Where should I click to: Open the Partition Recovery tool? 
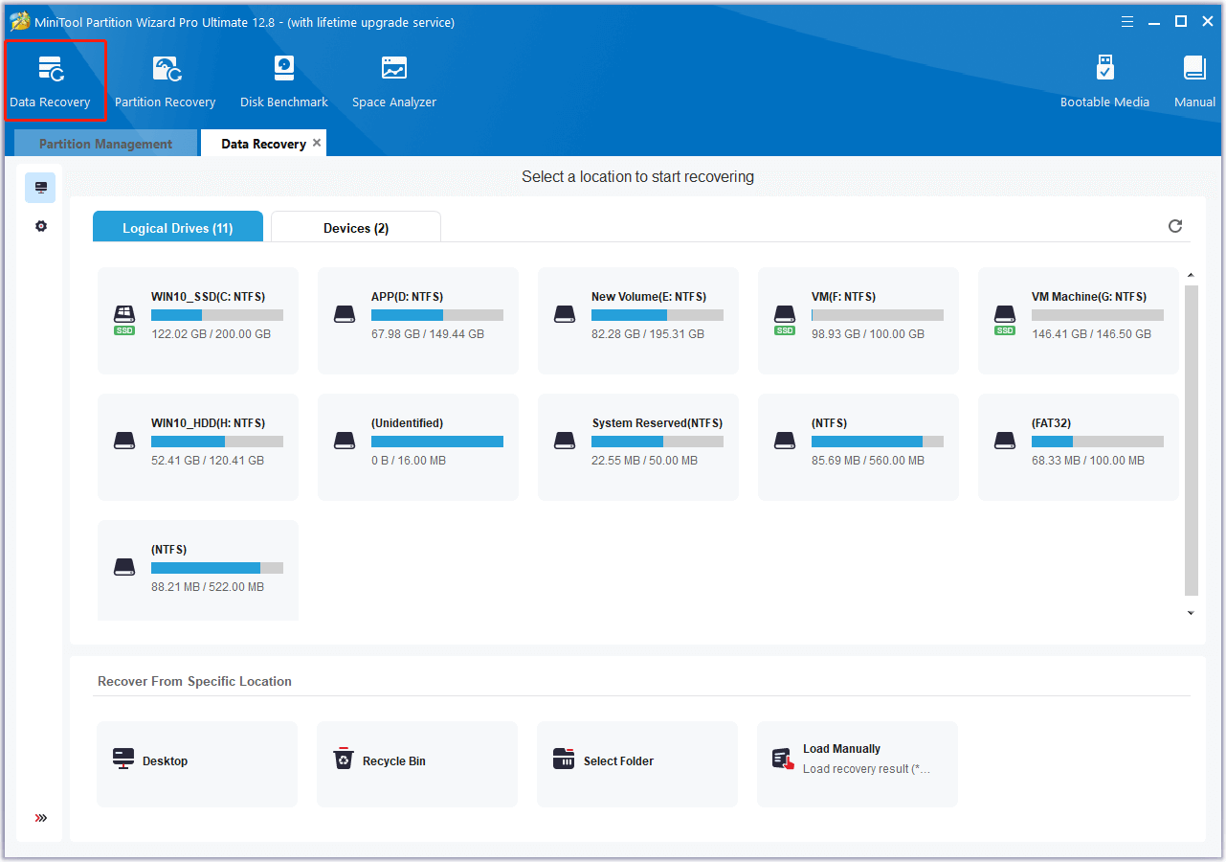click(165, 79)
